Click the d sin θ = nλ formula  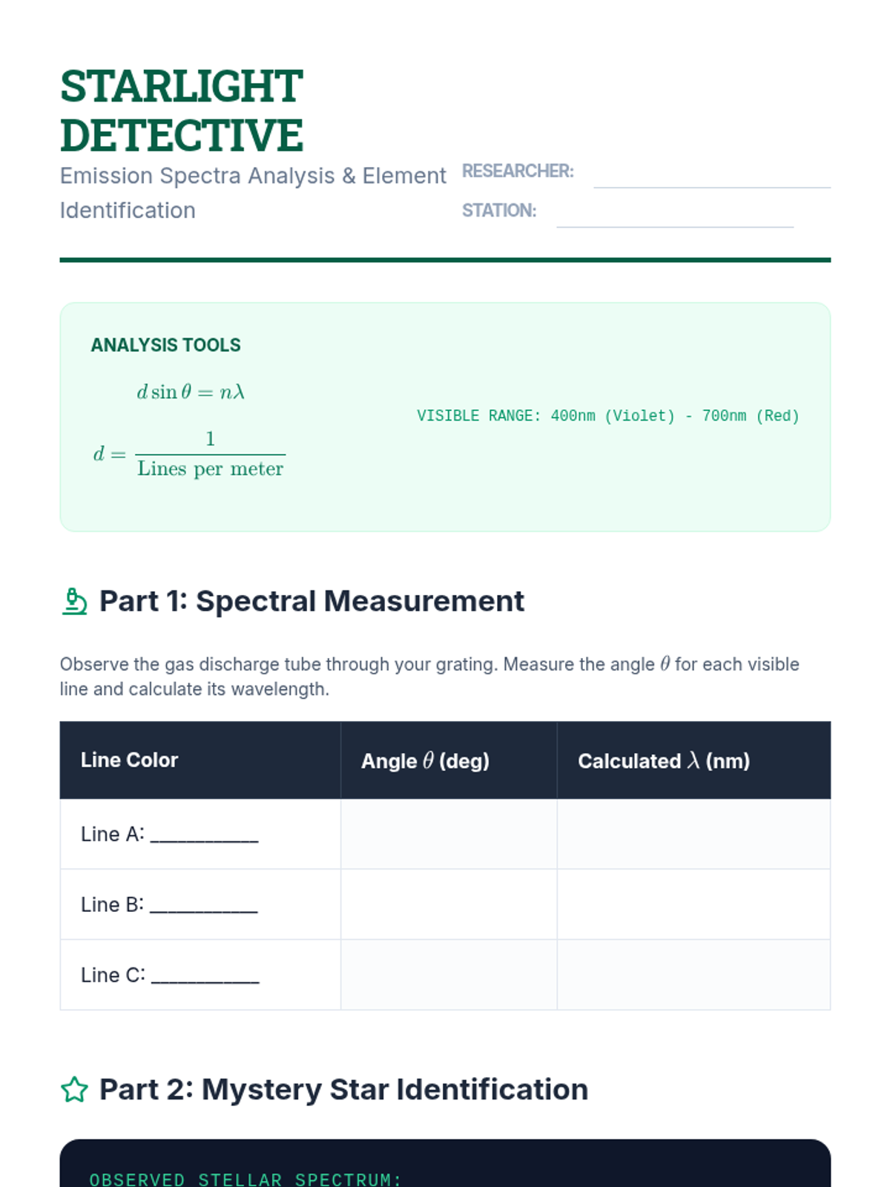tap(191, 392)
